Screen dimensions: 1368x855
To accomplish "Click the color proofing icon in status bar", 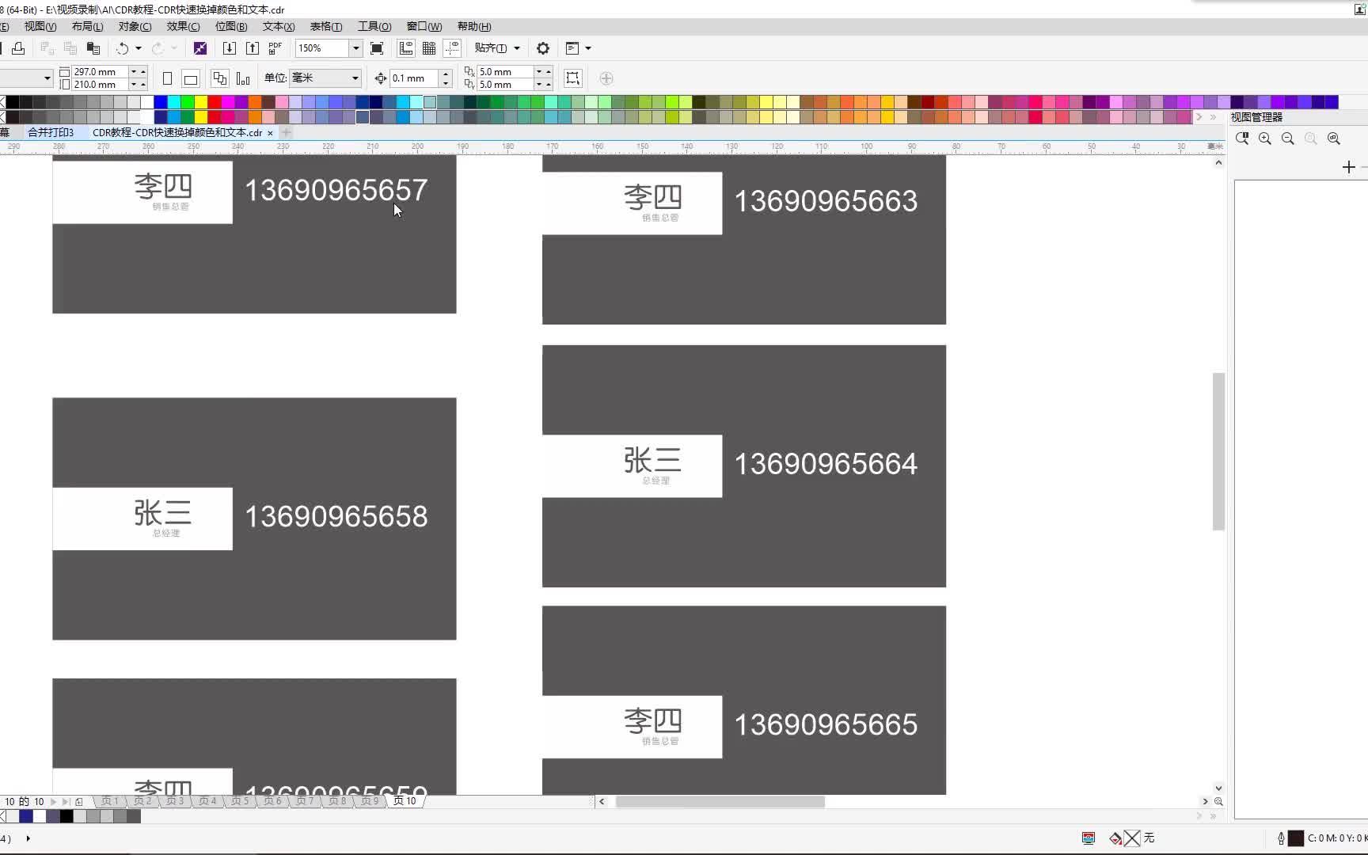I will pyautogui.click(x=1089, y=838).
